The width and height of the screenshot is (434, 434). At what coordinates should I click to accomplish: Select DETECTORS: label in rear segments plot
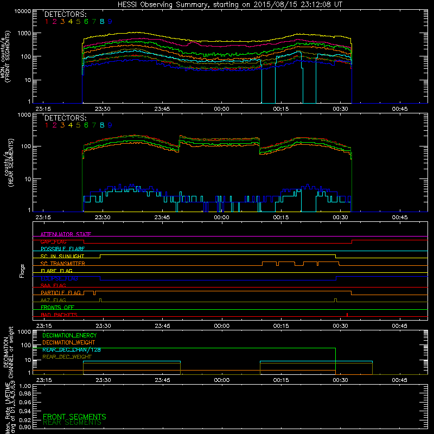pyautogui.click(x=65, y=118)
